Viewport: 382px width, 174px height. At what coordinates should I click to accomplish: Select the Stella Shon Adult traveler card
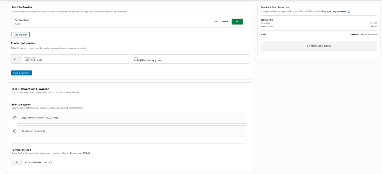[95, 22]
